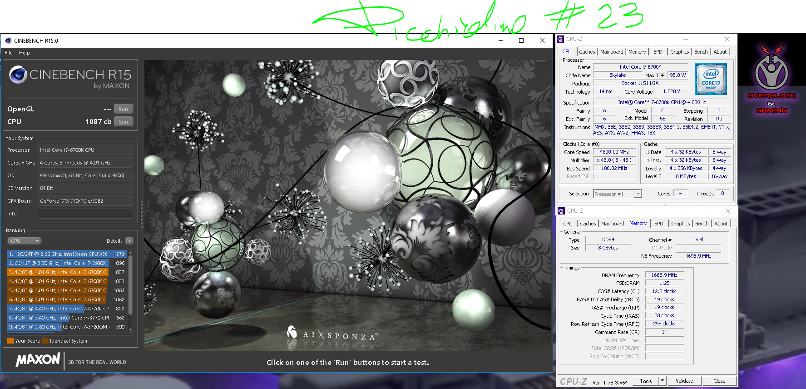Switch to Caches tab in upper CPU-Z
Image resolution: width=806 pixels, height=389 pixels.
(587, 52)
